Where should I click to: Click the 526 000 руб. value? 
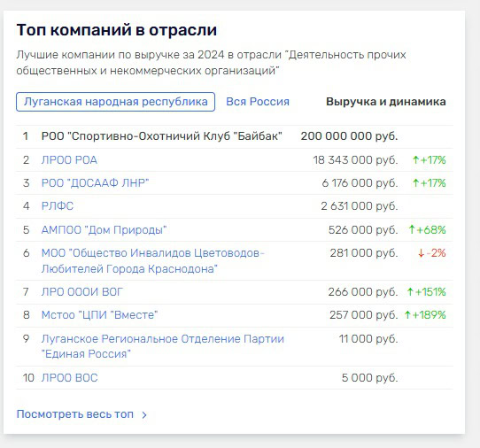363,230
